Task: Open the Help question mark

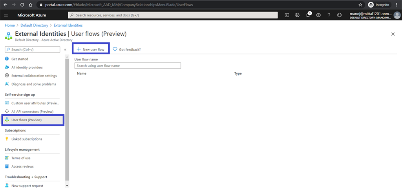Action: click(x=329, y=15)
